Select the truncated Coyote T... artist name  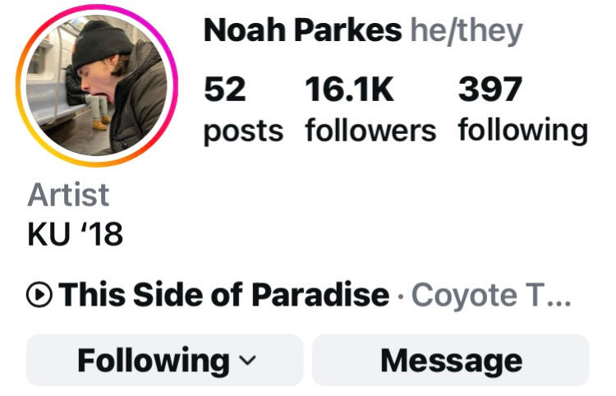click(491, 295)
